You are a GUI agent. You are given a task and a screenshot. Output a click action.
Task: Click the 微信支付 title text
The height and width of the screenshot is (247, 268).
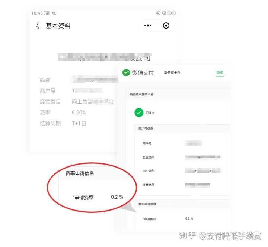143,73
